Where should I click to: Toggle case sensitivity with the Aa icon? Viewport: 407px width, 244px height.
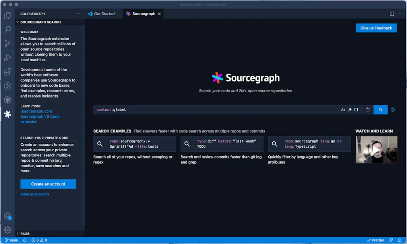[x=343, y=109]
